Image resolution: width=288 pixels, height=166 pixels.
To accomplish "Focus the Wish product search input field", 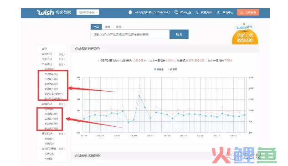I will (130, 34).
